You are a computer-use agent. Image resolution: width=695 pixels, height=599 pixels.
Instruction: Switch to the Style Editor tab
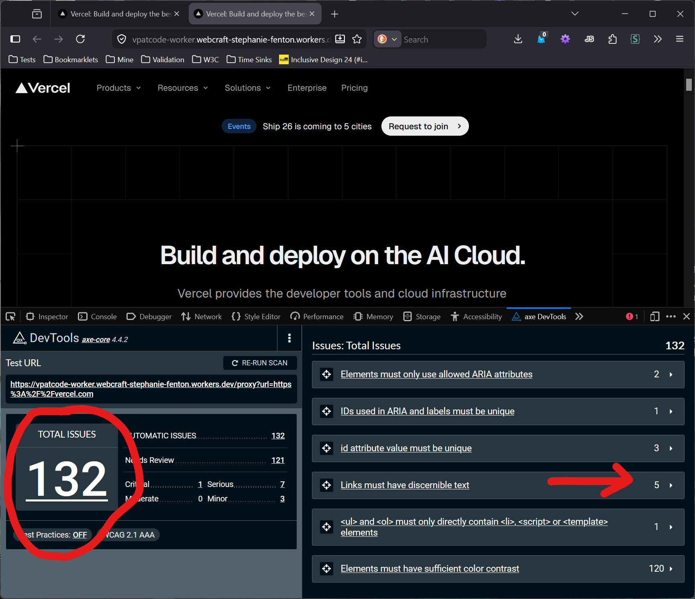[256, 317]
